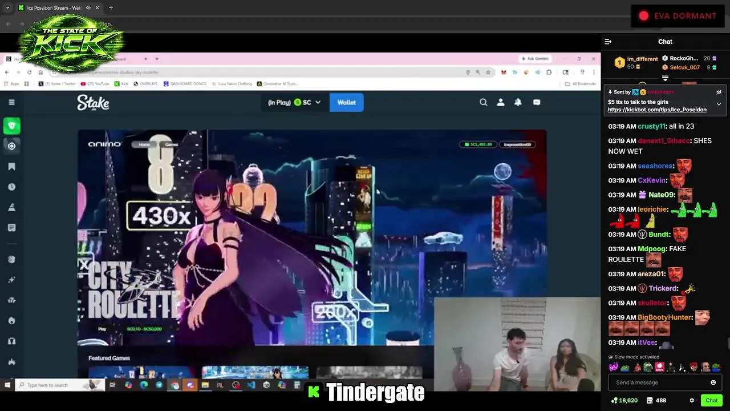Click username leorichie in chat
This screenshot has width=730, height=411.
[x=652, y=209]
